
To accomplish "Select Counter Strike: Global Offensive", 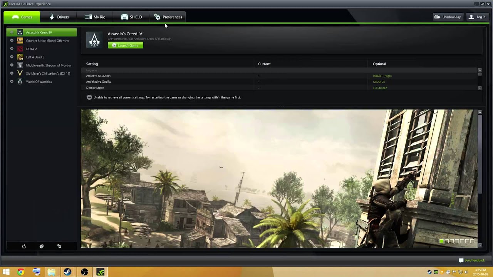I will [x=42, y=41].
